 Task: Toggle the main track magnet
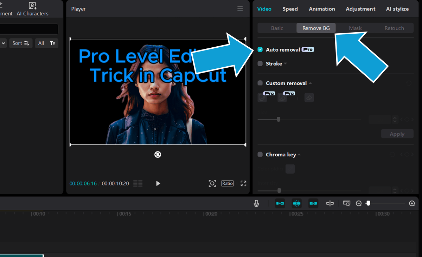(x=280, y=203)
